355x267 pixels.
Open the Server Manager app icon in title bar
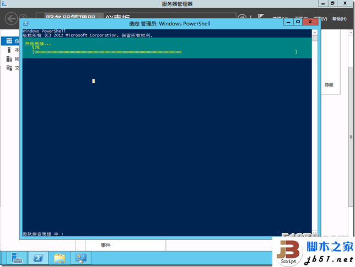(x=4, y=4)
